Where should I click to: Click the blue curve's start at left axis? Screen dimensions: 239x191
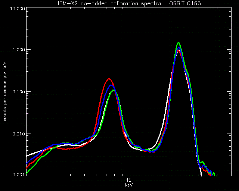click(x=27, y=163)
